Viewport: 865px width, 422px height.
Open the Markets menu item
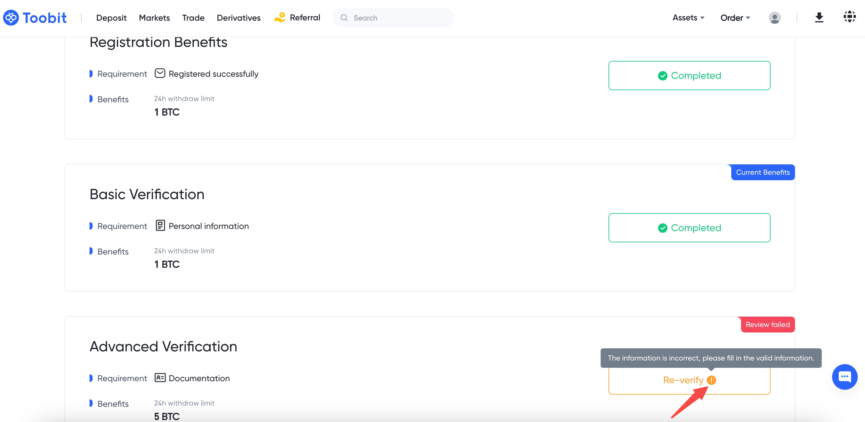pyautogui.click(x=154, y=18)
